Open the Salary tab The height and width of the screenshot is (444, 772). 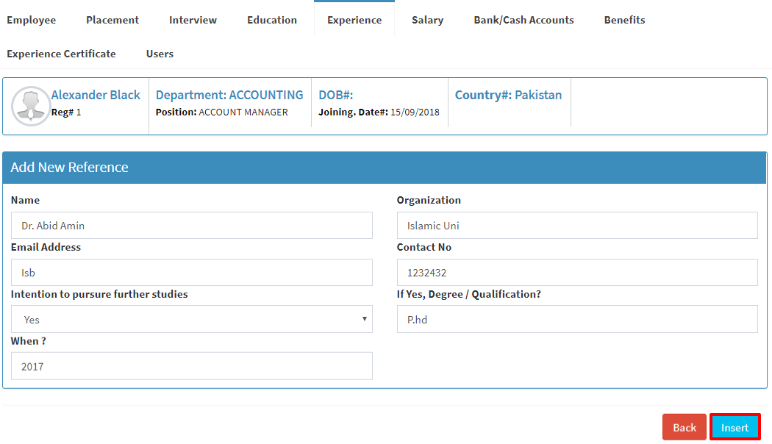(x=427, y=20)
